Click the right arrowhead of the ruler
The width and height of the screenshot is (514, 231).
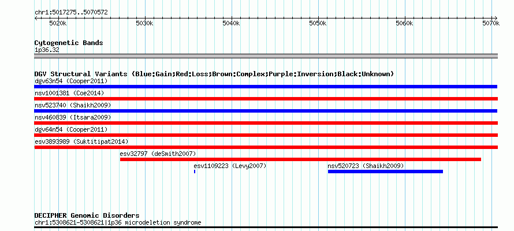click(496, 18)
